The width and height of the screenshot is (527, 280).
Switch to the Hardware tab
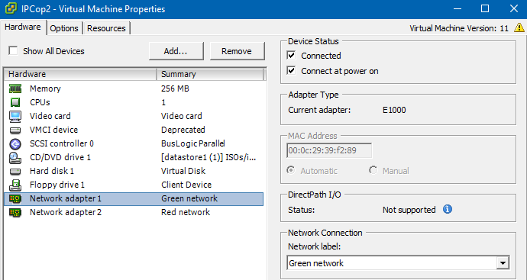(x=23, y=27)
